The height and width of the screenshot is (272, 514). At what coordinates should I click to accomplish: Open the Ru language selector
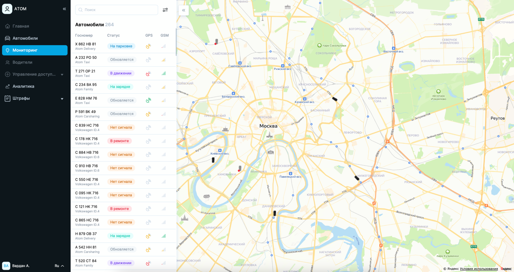pos(59,266)
